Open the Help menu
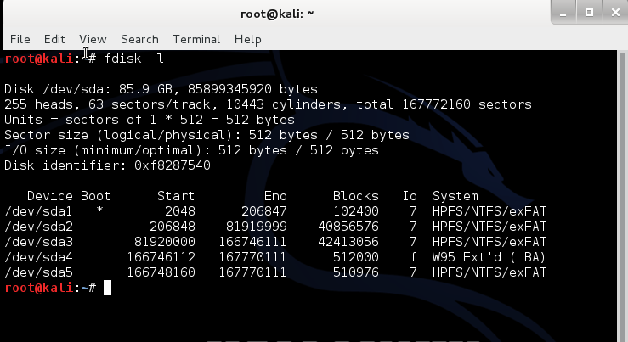The width and height of the screenshot is (628, 342). coord(248,39)
